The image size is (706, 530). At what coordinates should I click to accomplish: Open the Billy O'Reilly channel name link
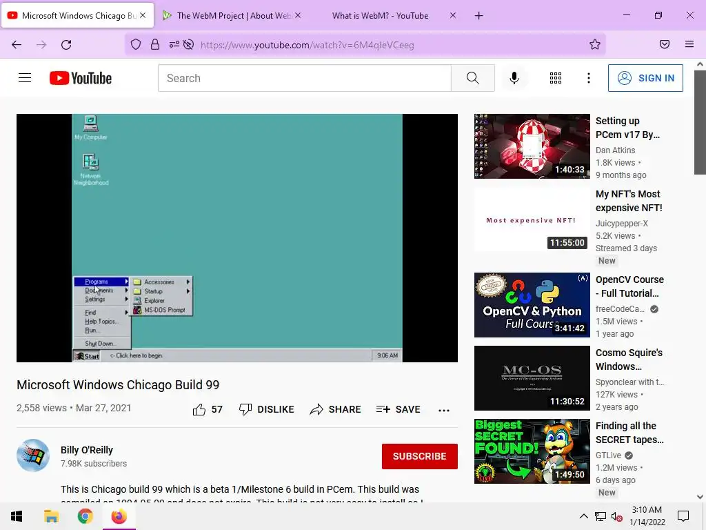point(87,450)
